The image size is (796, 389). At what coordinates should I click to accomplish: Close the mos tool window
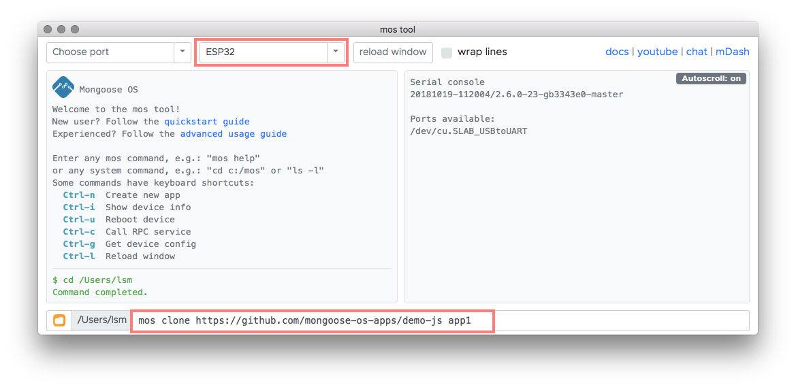(48, 29)
